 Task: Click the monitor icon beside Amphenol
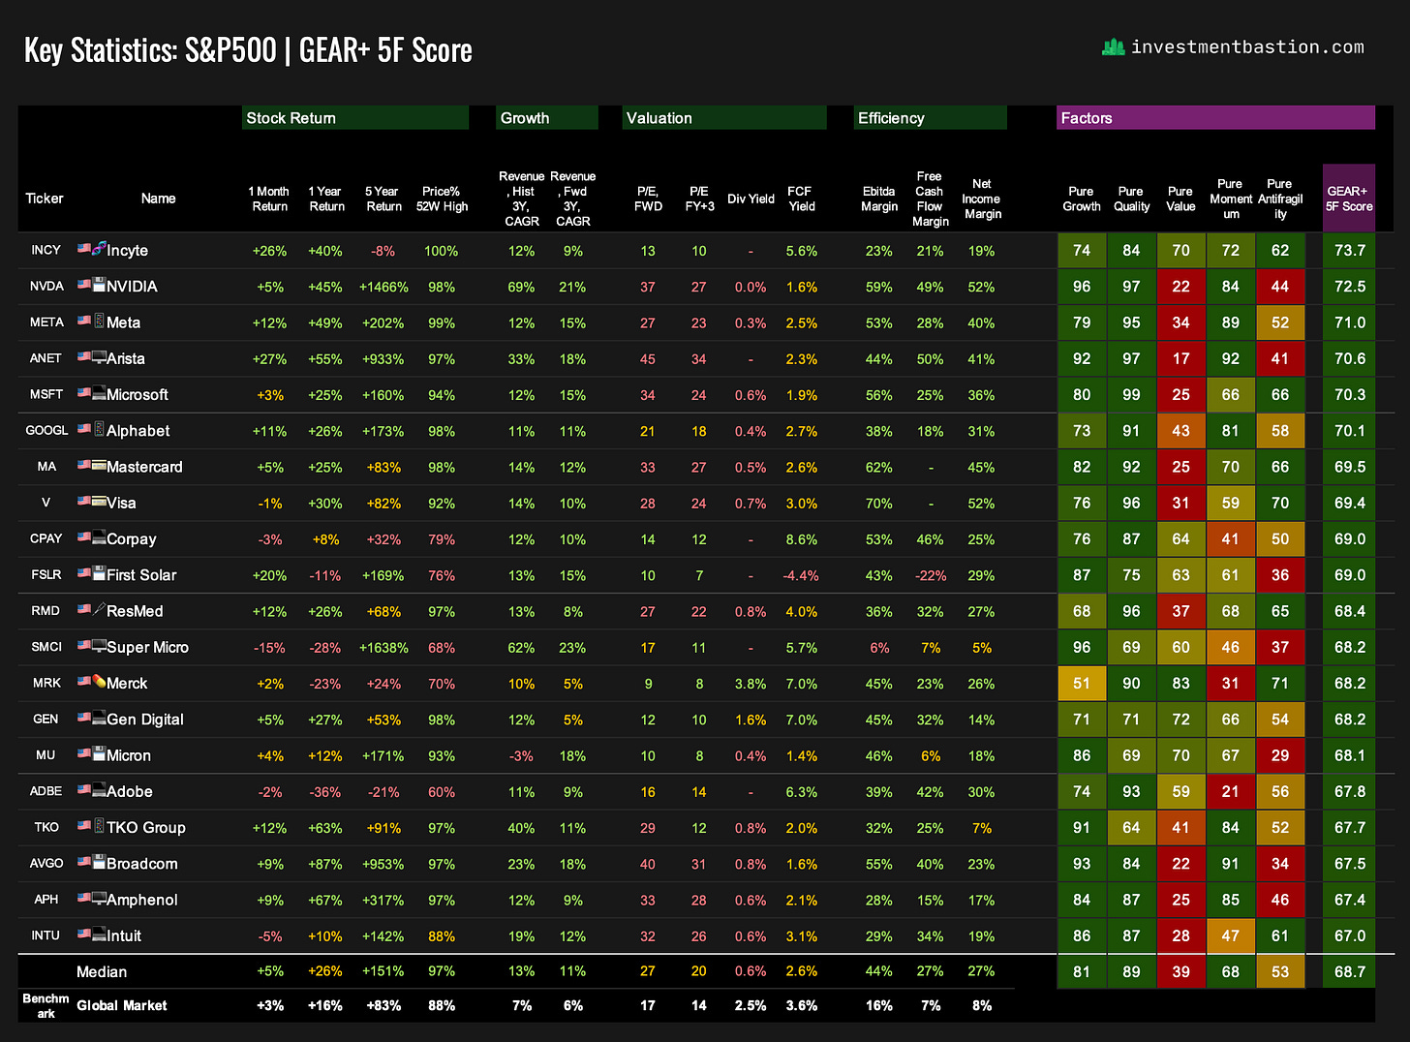tap(99, 899)
